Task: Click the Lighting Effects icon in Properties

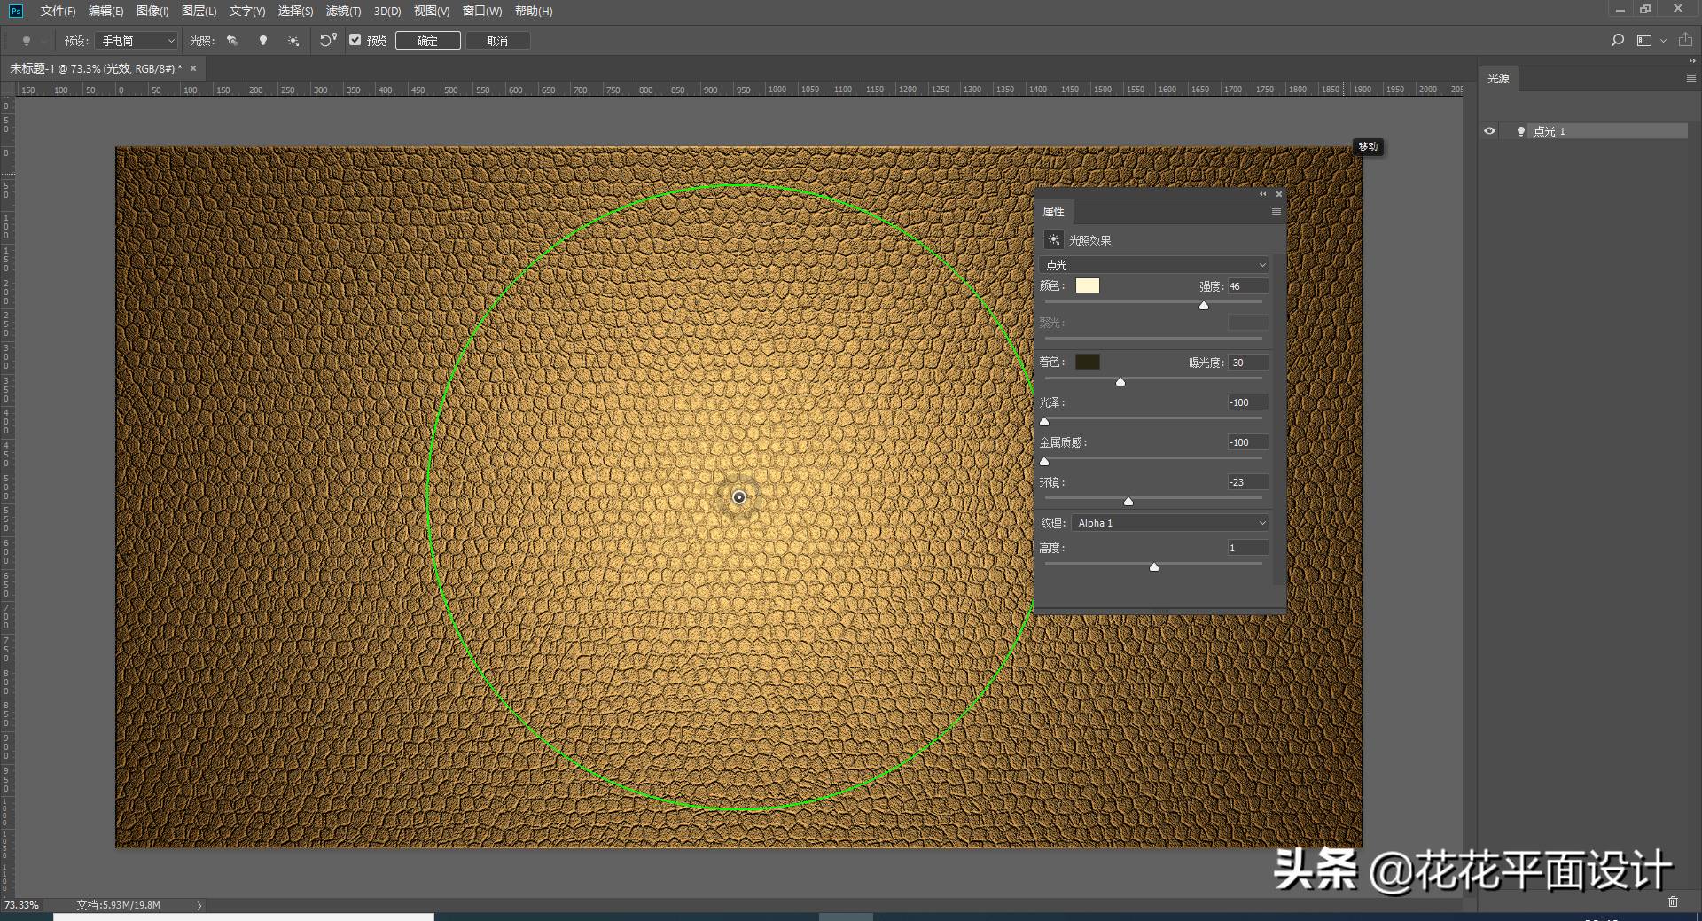Action: pos(1054,239)
